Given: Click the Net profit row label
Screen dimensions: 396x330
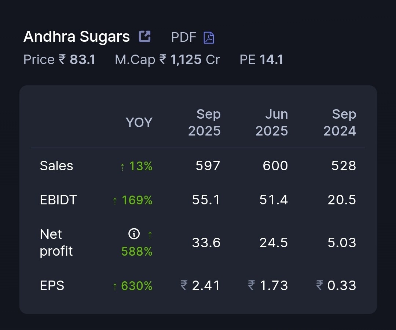Looking at the screenshot, I should coord(56,242).
